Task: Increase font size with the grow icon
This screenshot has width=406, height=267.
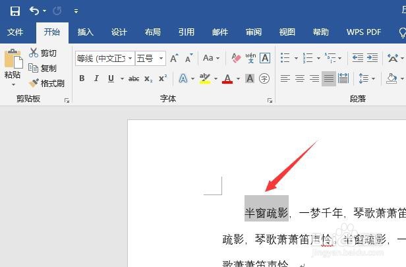Action: click(174, 58)
